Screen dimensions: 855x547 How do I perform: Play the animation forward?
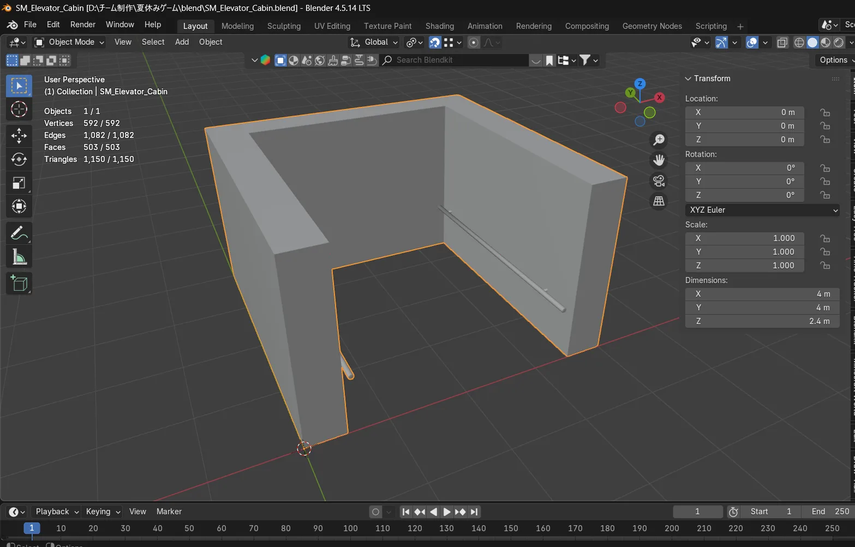[x=447, y=512]
